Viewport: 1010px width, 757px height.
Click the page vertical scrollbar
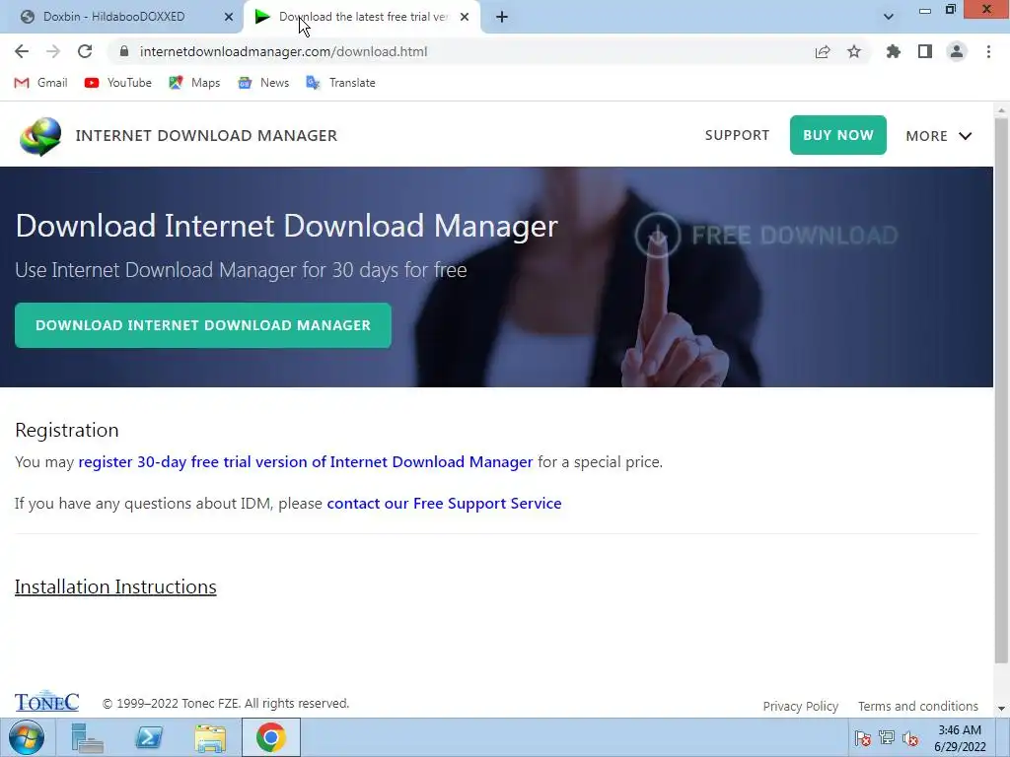(1001, 389)
